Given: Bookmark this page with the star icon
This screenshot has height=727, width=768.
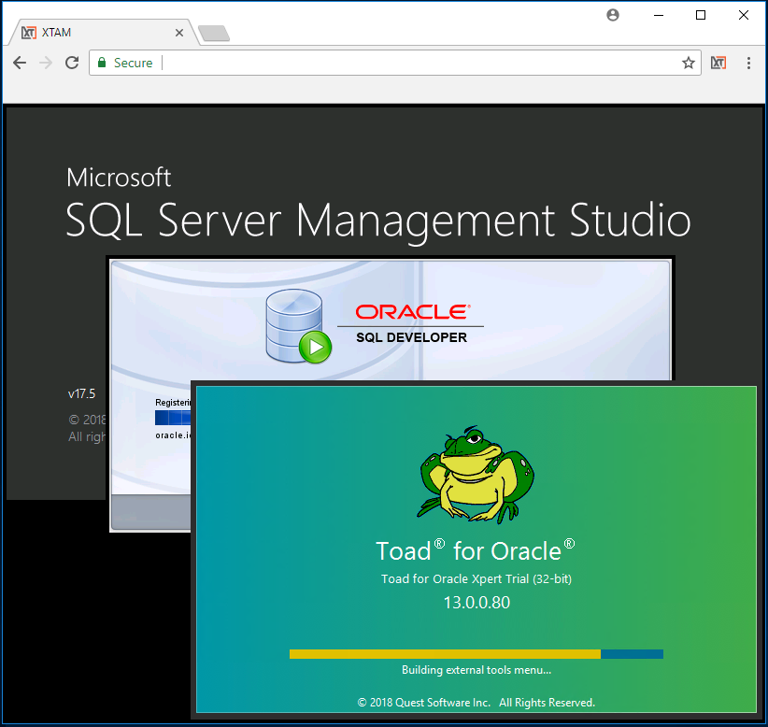Looking at the screenshot, I should click(689, 63).
